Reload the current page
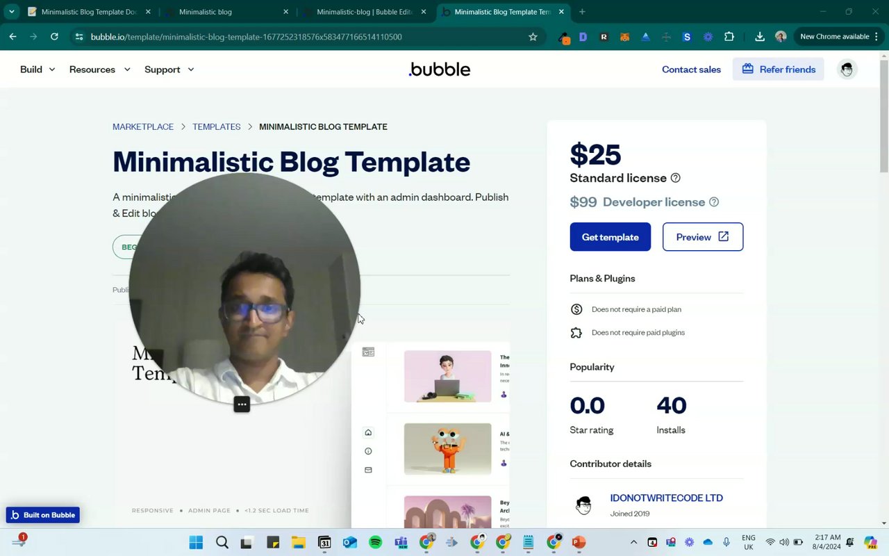This screenshot has height=556, width=889. [x=54, y=37]
